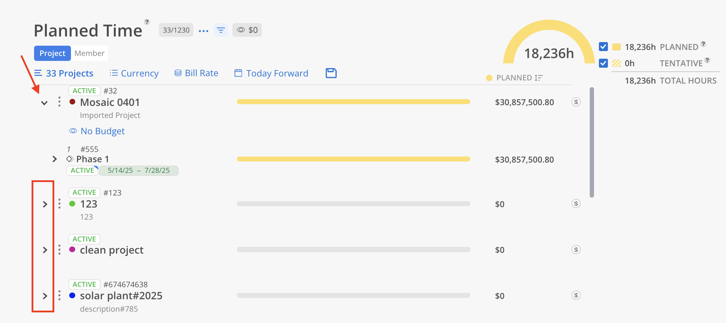The width and height of the screenshot is (726, 323).
Task: Select the Project tab
Action: point(52,53)
